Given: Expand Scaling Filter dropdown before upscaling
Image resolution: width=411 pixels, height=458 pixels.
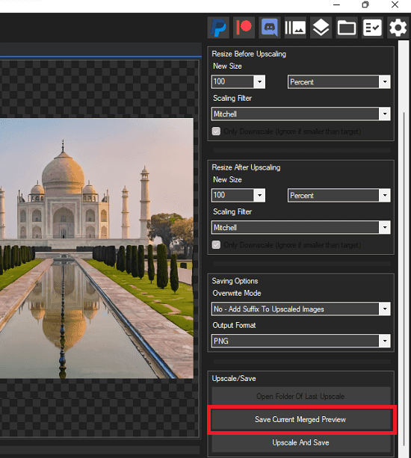Looking at the screenshot, I should tap(301, 114).
